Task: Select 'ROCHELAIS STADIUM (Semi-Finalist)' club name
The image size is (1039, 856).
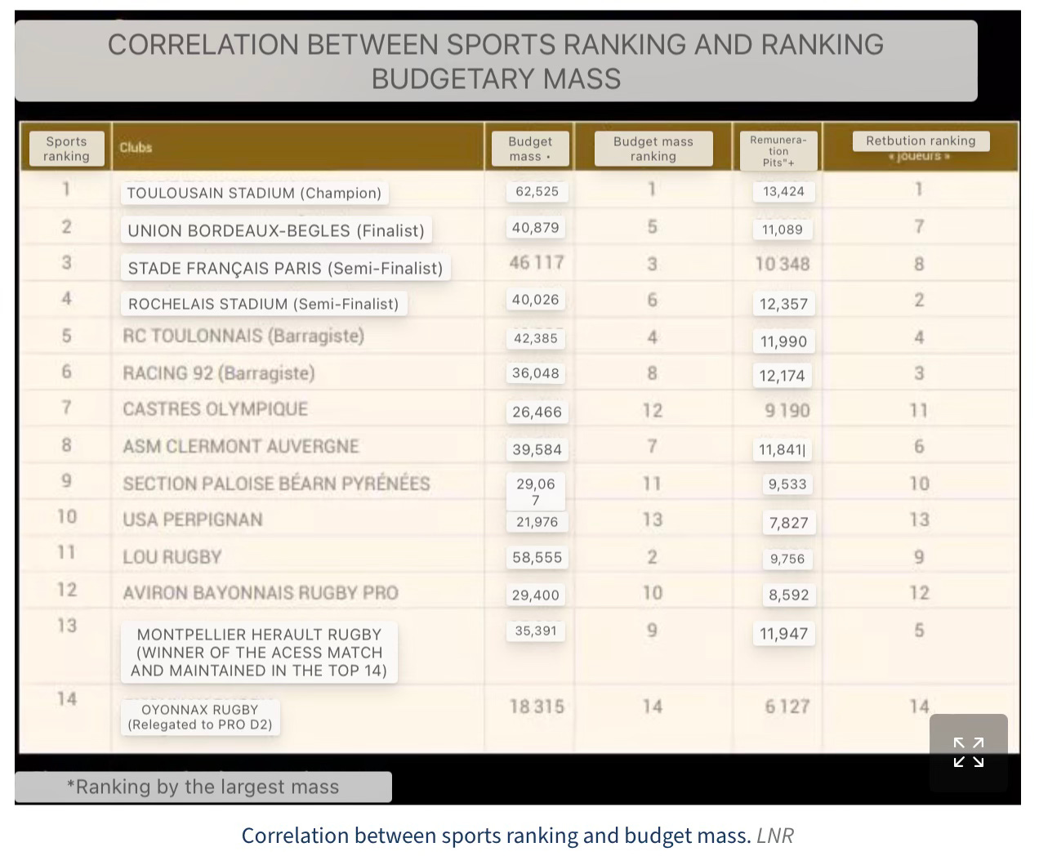Action: click(264, 304)
